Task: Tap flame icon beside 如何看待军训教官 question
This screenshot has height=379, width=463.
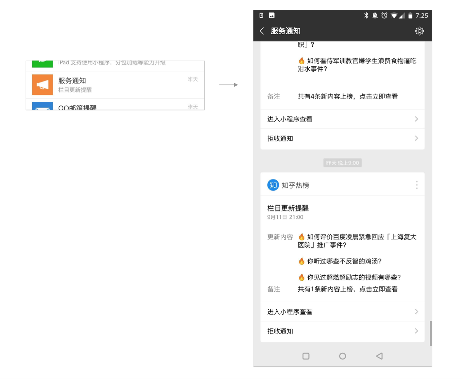Action: 302,61
